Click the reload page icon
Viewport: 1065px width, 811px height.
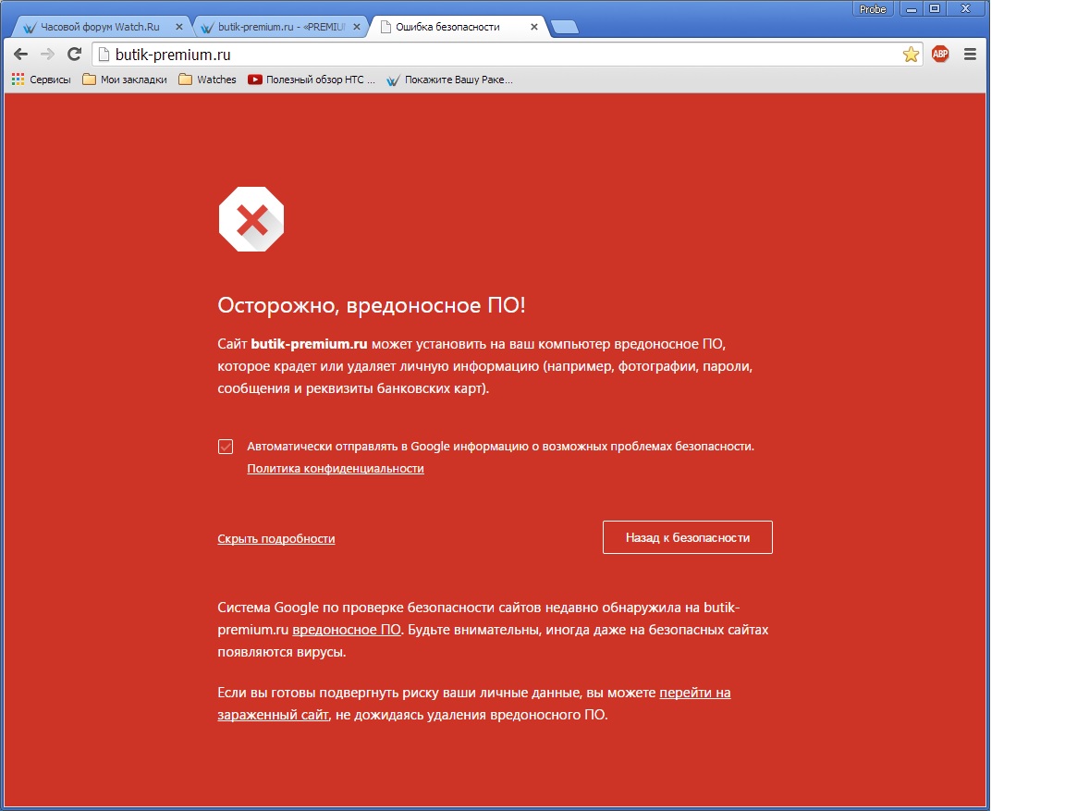click(x=75, y=55)
